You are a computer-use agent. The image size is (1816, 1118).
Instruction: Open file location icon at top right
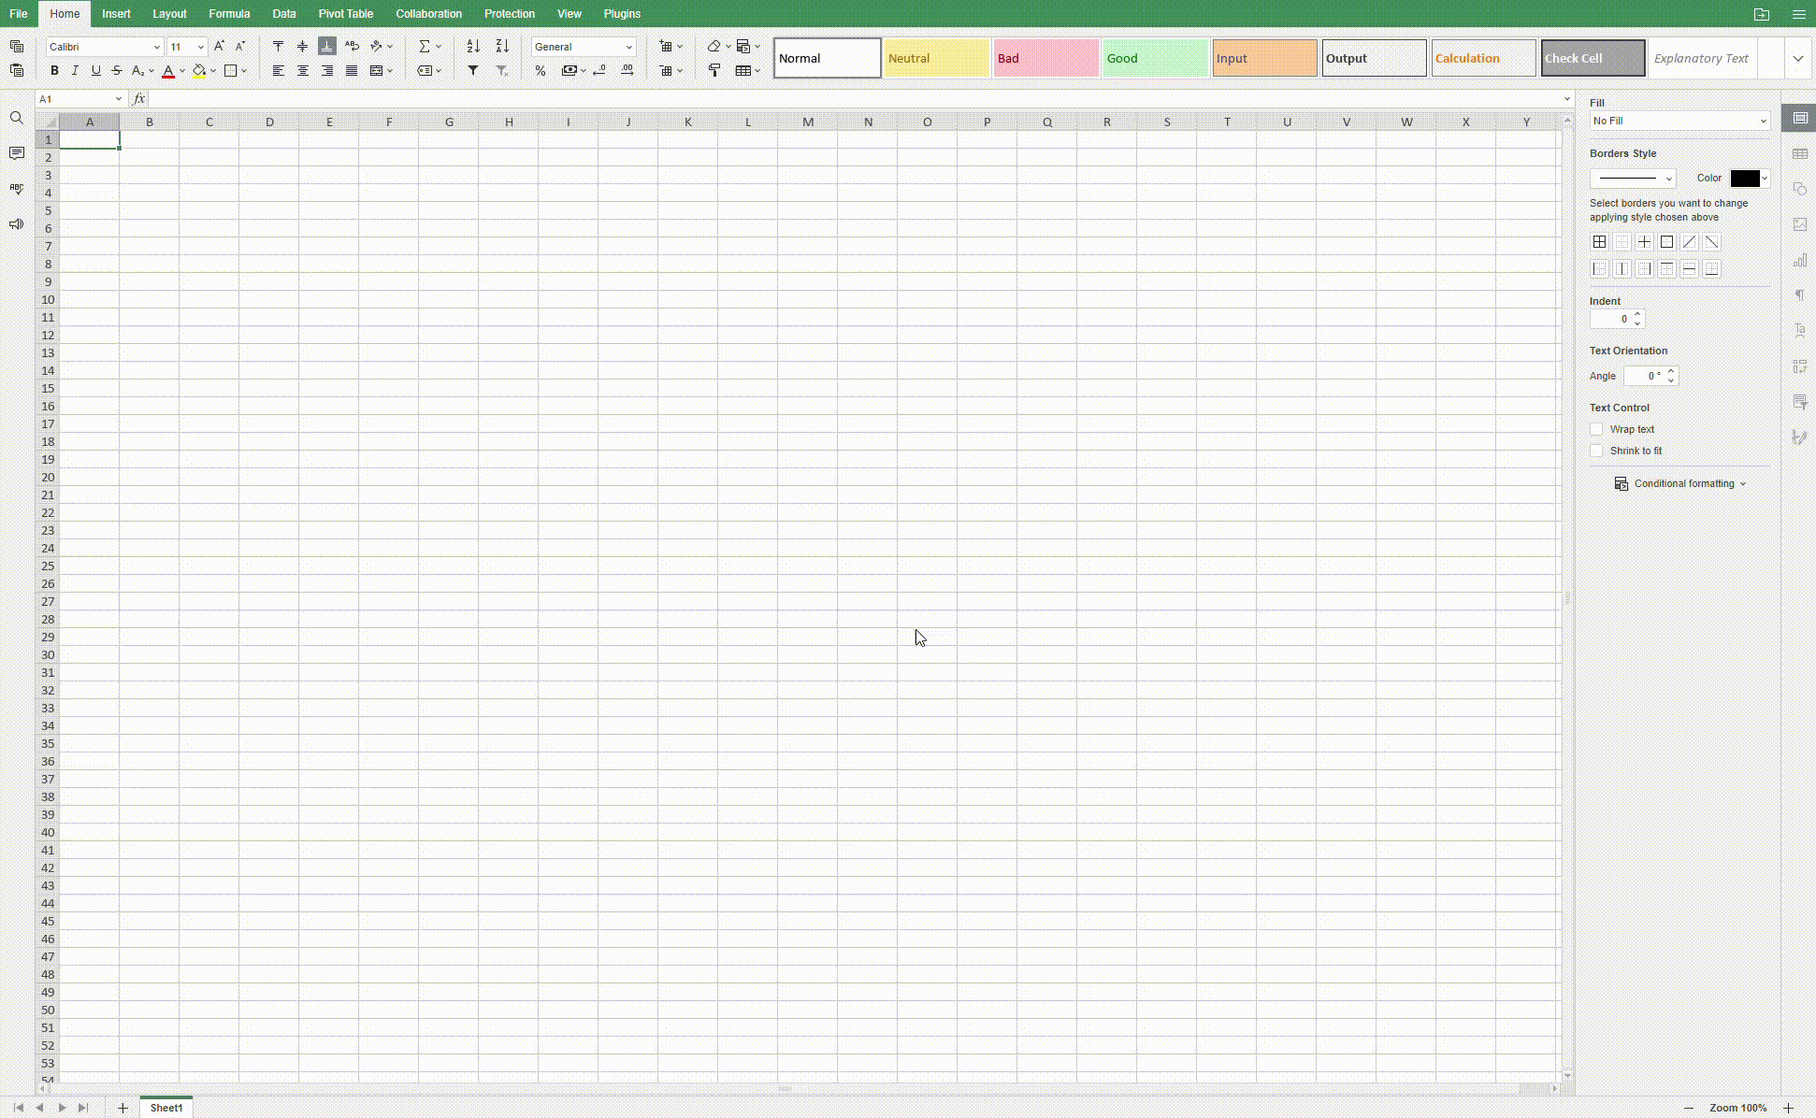[x=1762, y=14]
